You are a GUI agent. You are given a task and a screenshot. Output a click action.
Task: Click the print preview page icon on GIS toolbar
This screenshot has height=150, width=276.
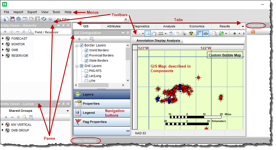214,33
